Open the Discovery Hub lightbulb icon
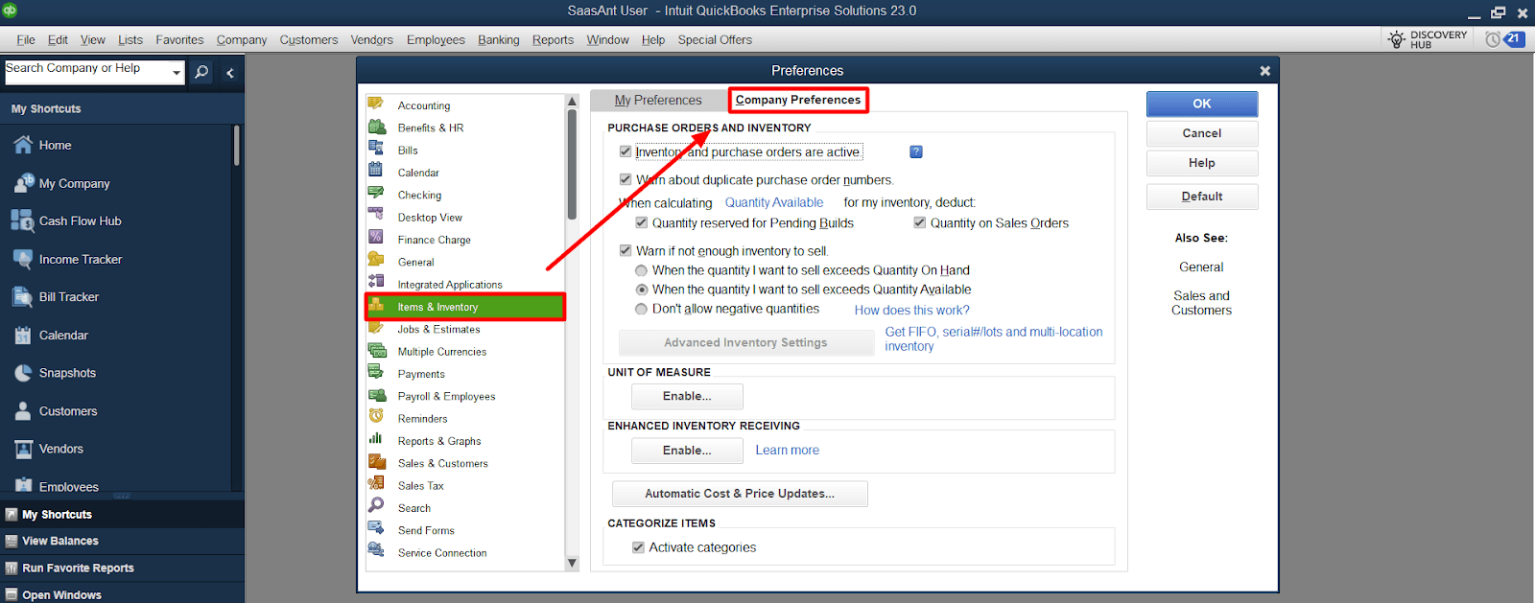Viewport: 1535px width, 603px height. pyautogui.click(x=1397, y=39)
